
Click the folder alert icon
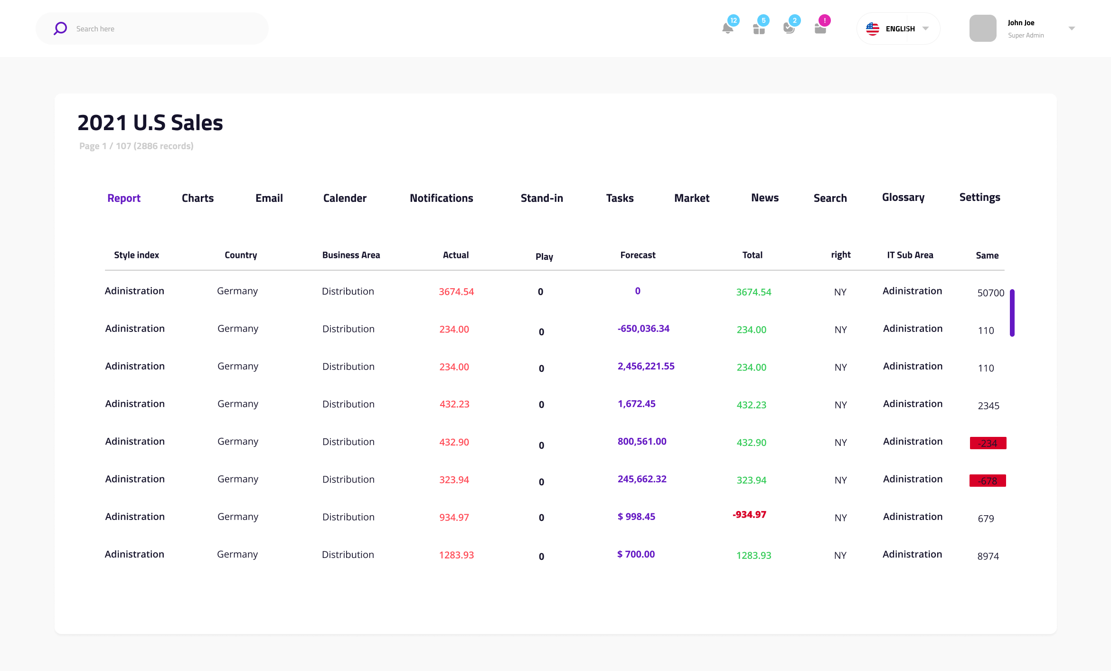point(820,28)
